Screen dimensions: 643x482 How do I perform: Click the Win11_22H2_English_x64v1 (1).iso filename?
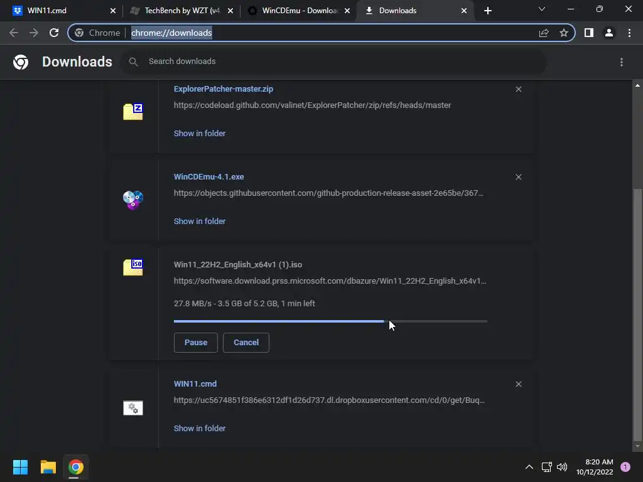tap(238, 265)
